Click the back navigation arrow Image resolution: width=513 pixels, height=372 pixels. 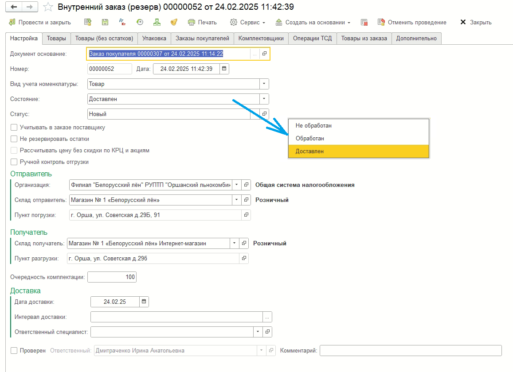pyautogui.click(x=14, y=7)
